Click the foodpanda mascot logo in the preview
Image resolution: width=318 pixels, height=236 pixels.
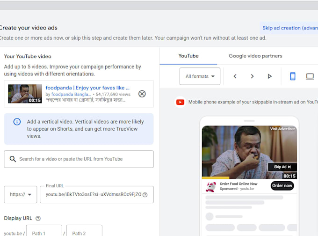211,187
